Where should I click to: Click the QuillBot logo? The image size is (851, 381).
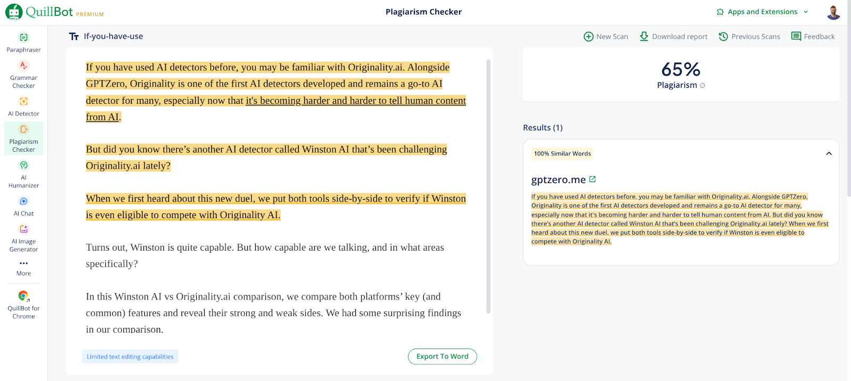click(40, 12)
